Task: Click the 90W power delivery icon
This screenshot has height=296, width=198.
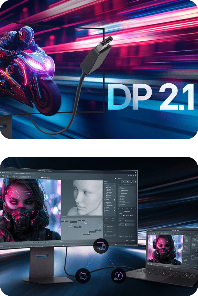Action: point(119,276)
